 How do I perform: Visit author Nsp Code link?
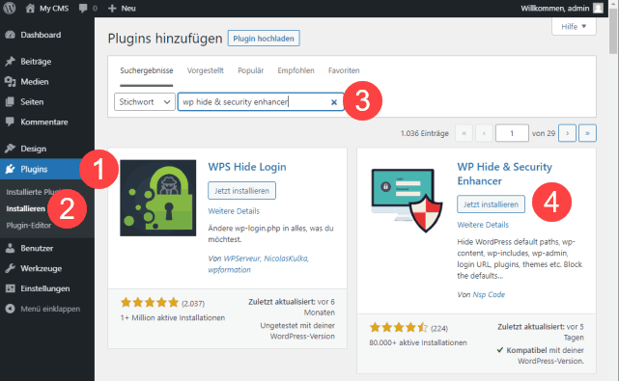click(489, 294)
